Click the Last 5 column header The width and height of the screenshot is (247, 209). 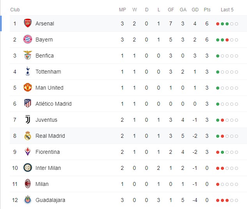tap(227, 10)
